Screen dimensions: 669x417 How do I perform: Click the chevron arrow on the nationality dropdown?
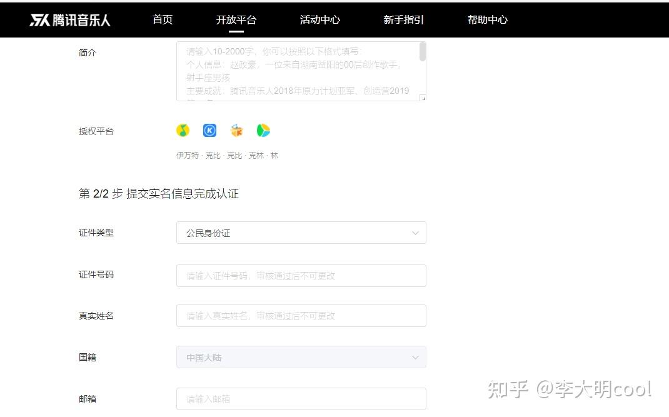415,357
